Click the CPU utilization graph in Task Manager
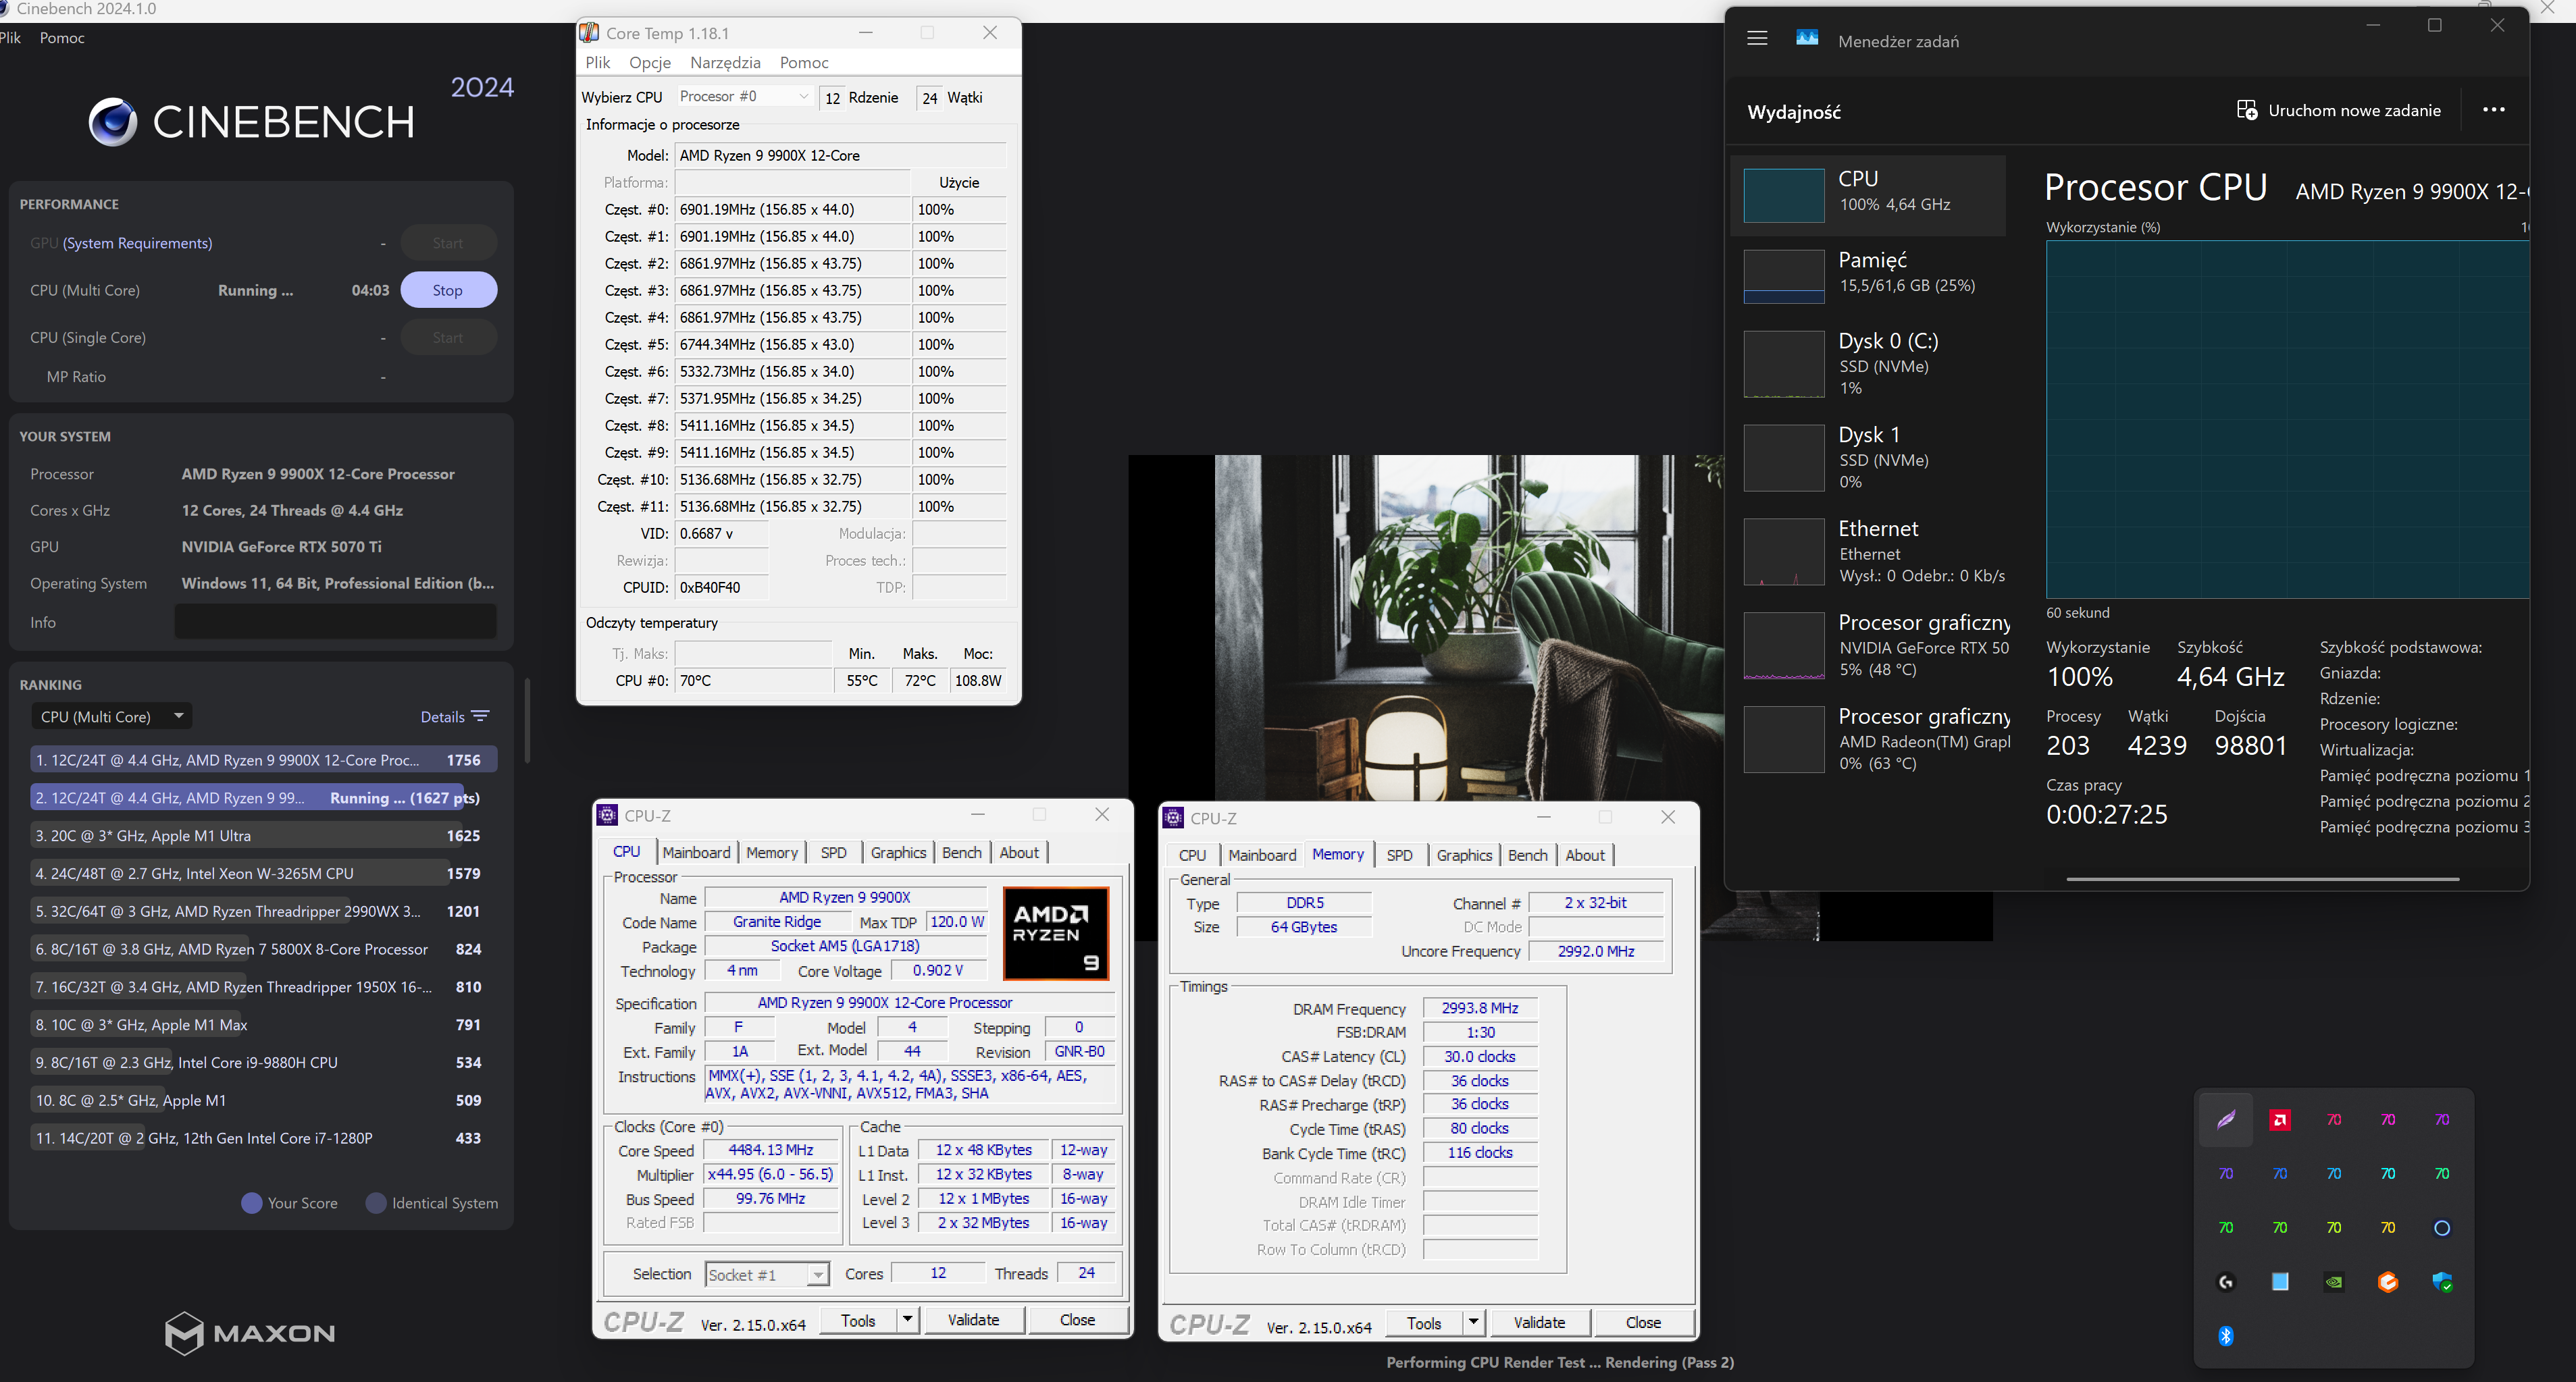Image resolution: width=2576 pixels, height=1382 pixels. 2287,419
